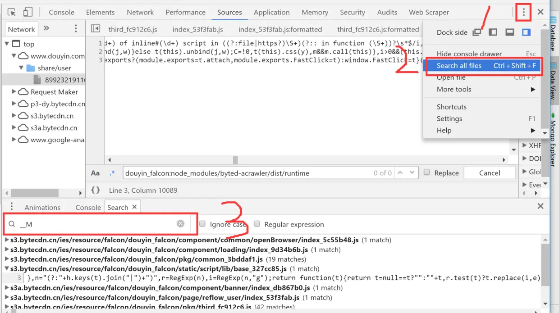Expand the p3-dy.bytecdn.cn tree node
This screenshot has width=559, height=313.
[14, 104]
